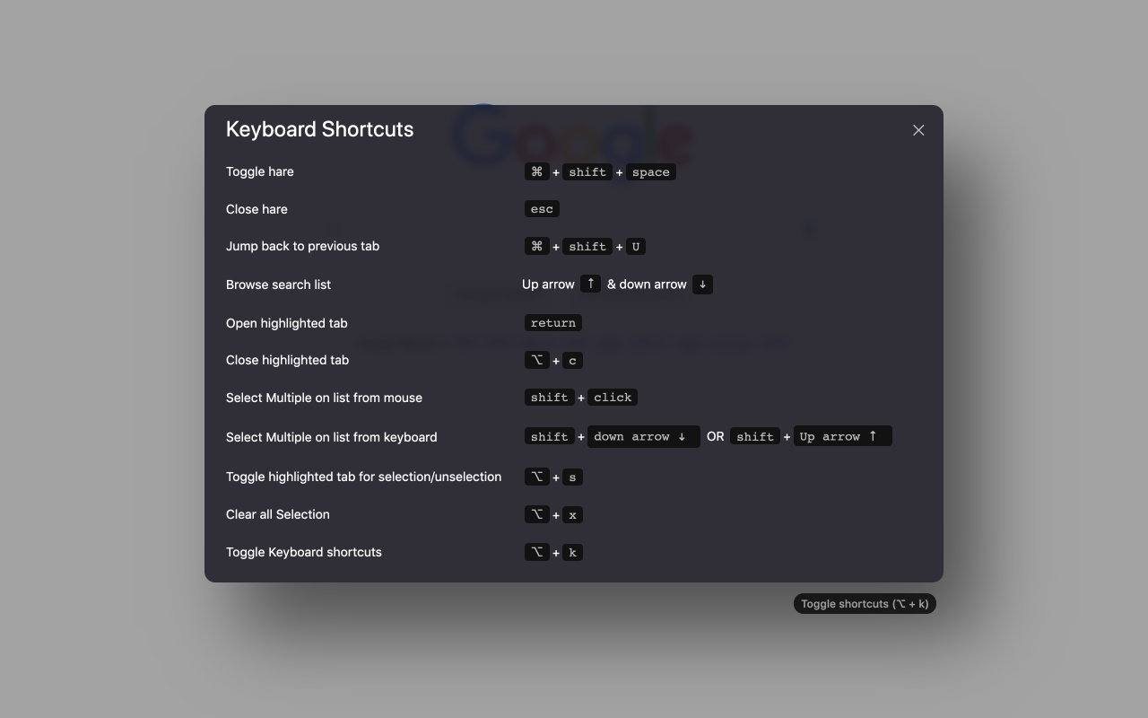
Task: Click the space key badge
Action: pyautogui.click(x=651, y=172)
